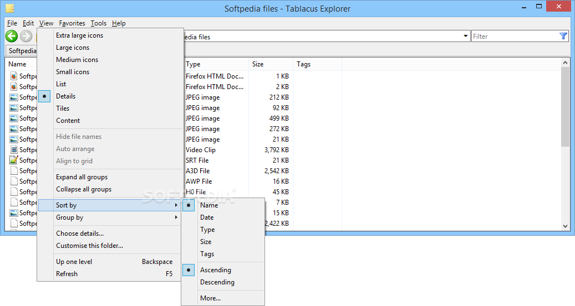Click SRT File notepad icon
The width and height of the screenshot is (575, 306).
[x=14, y=160]
